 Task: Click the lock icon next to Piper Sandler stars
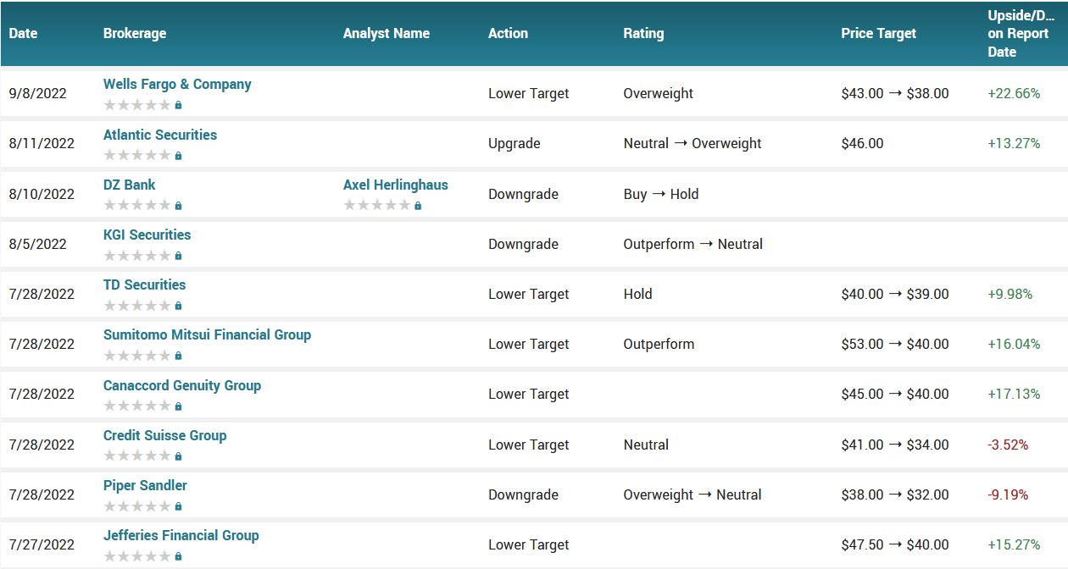(177, 505)
